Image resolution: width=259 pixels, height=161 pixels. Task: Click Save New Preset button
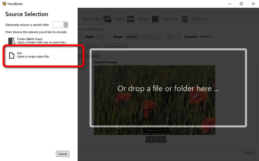coord(115,47)
